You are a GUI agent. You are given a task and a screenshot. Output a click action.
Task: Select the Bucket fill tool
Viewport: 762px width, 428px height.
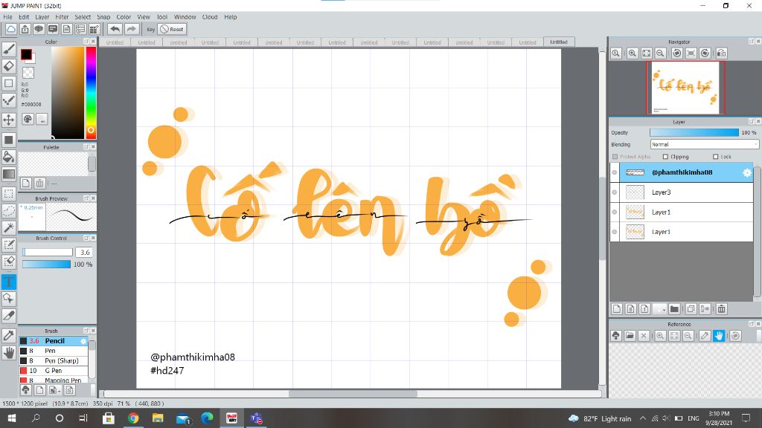(x=9, y=157)
